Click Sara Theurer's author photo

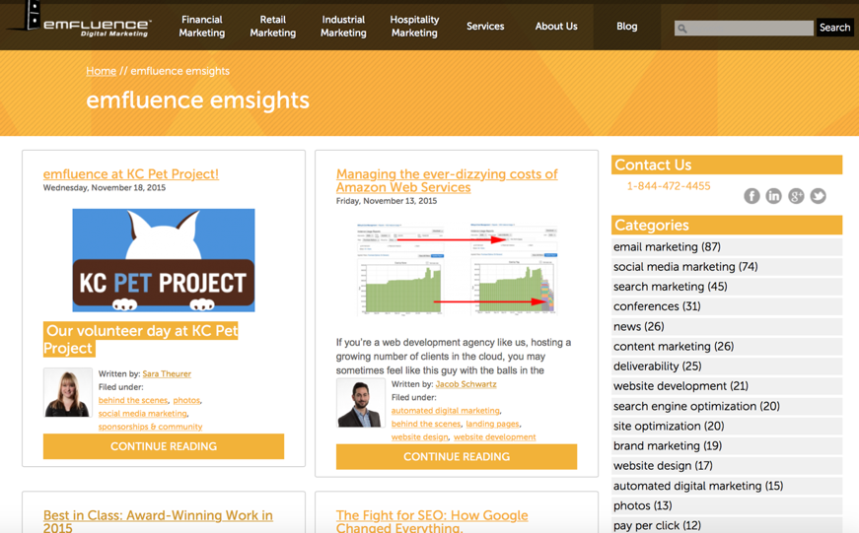[x=68, y=392]
